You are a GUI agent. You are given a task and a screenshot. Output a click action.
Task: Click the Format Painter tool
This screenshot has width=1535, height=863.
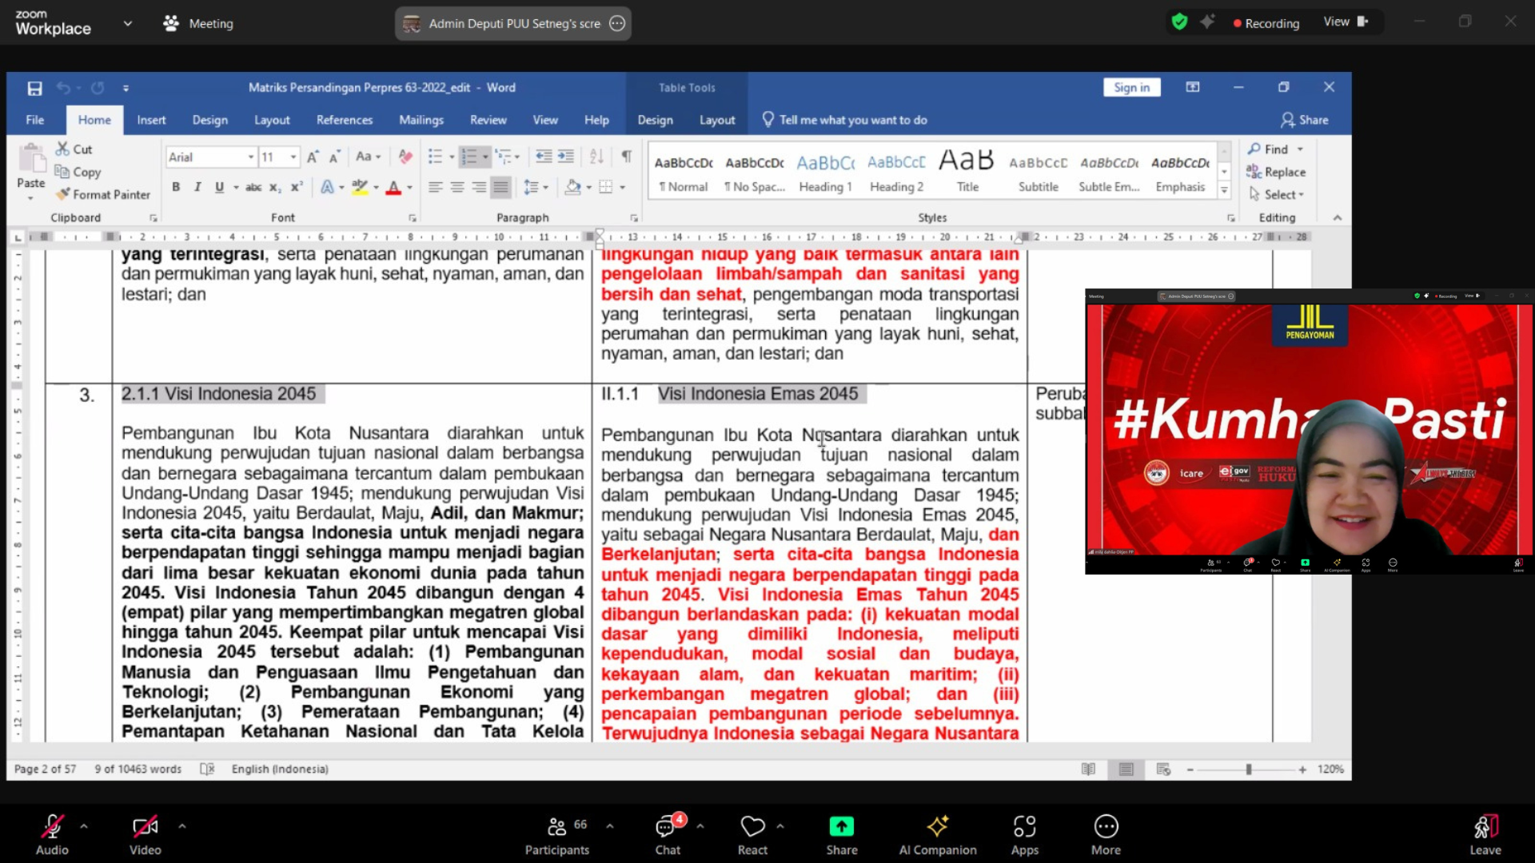(103, 194)
